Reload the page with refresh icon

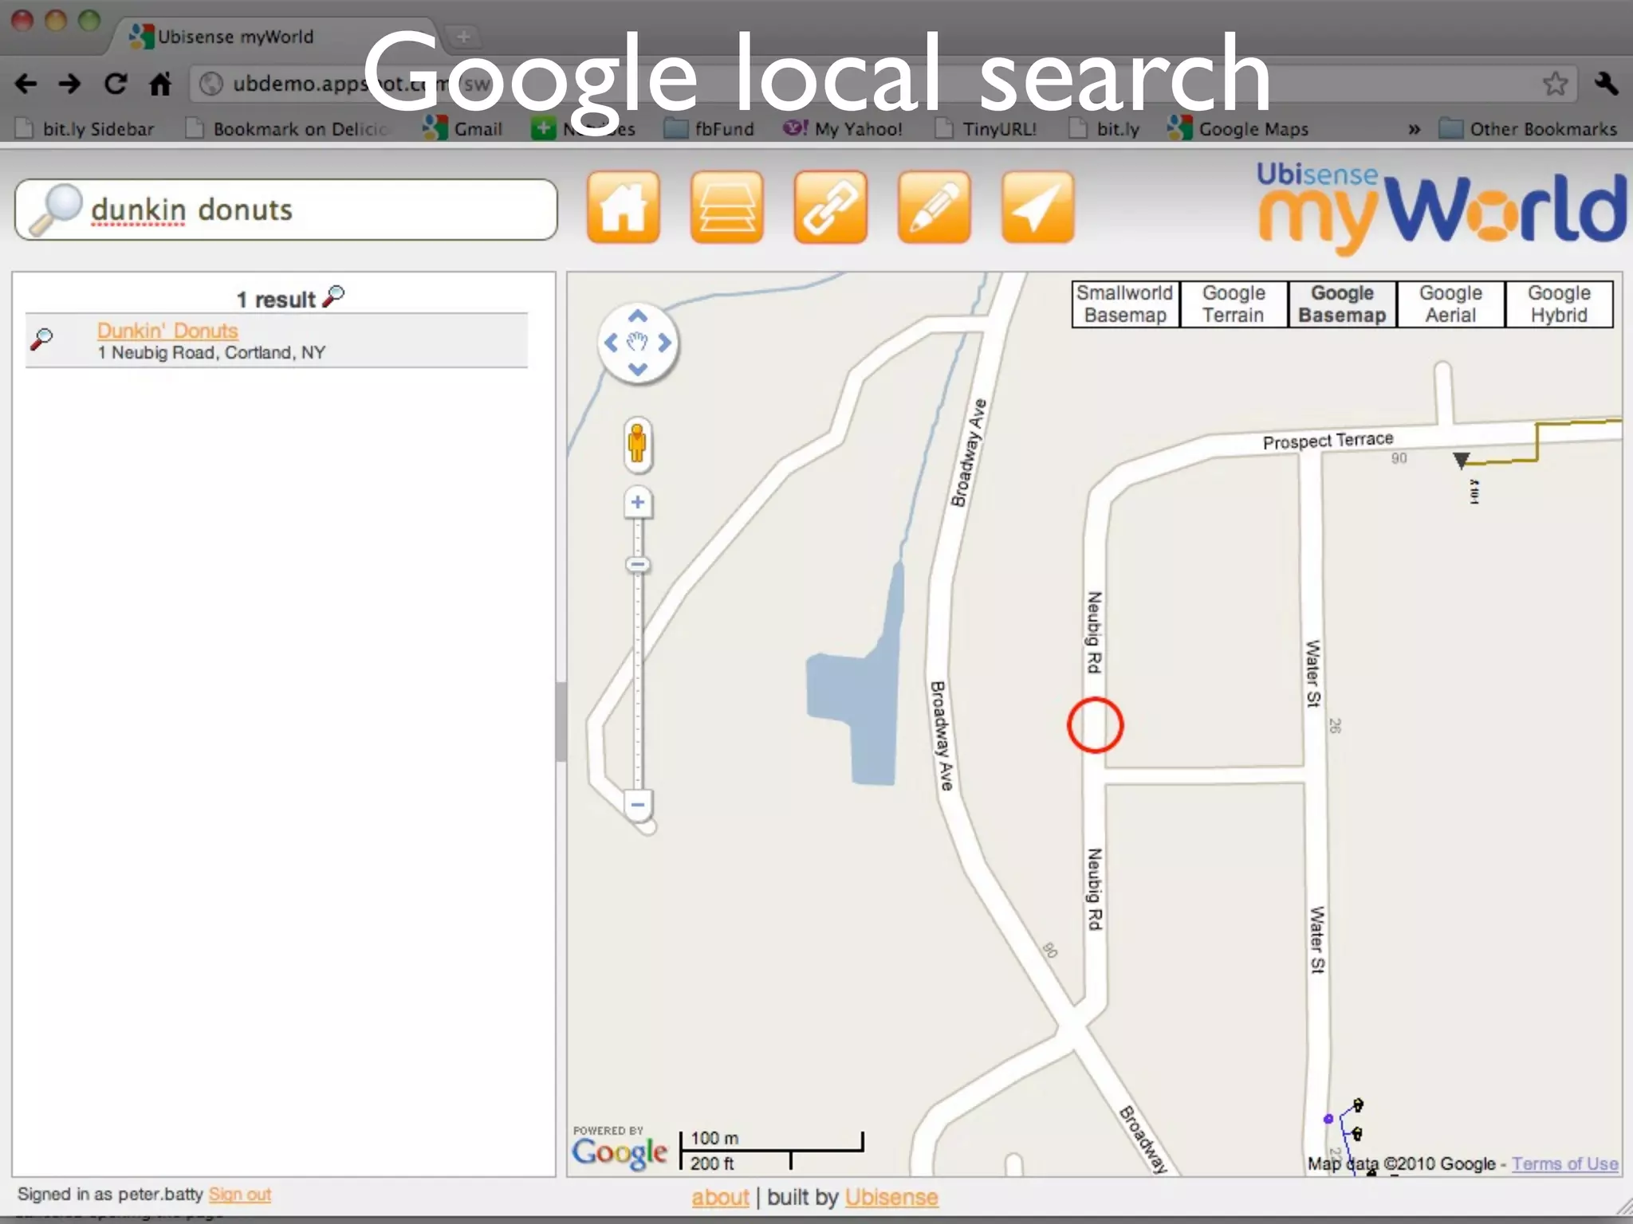coord(116,84)
